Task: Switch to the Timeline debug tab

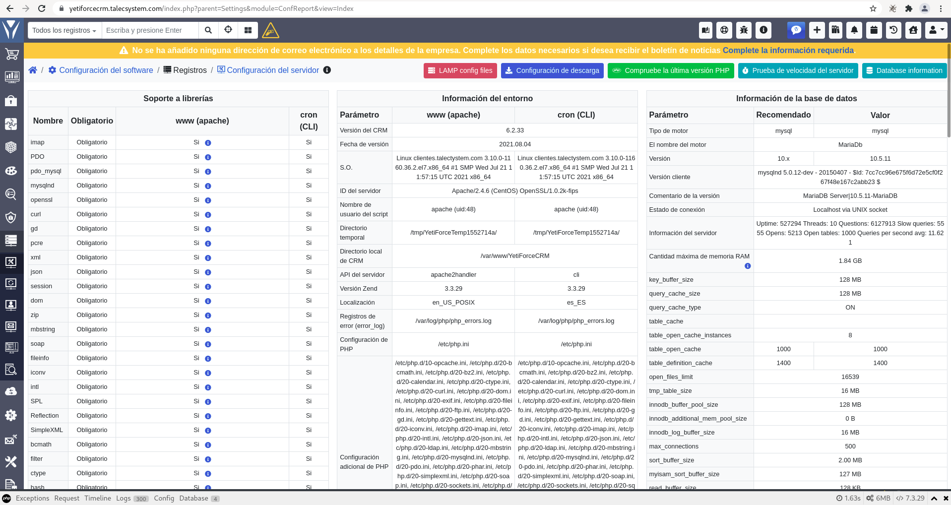Action: 98,498
